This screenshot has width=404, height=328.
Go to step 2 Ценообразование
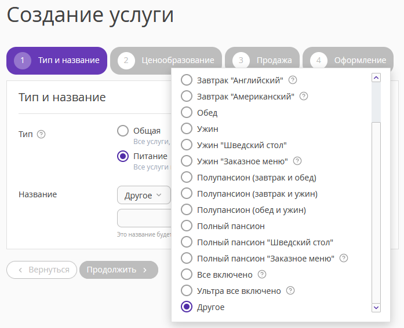tap(166, 61)
